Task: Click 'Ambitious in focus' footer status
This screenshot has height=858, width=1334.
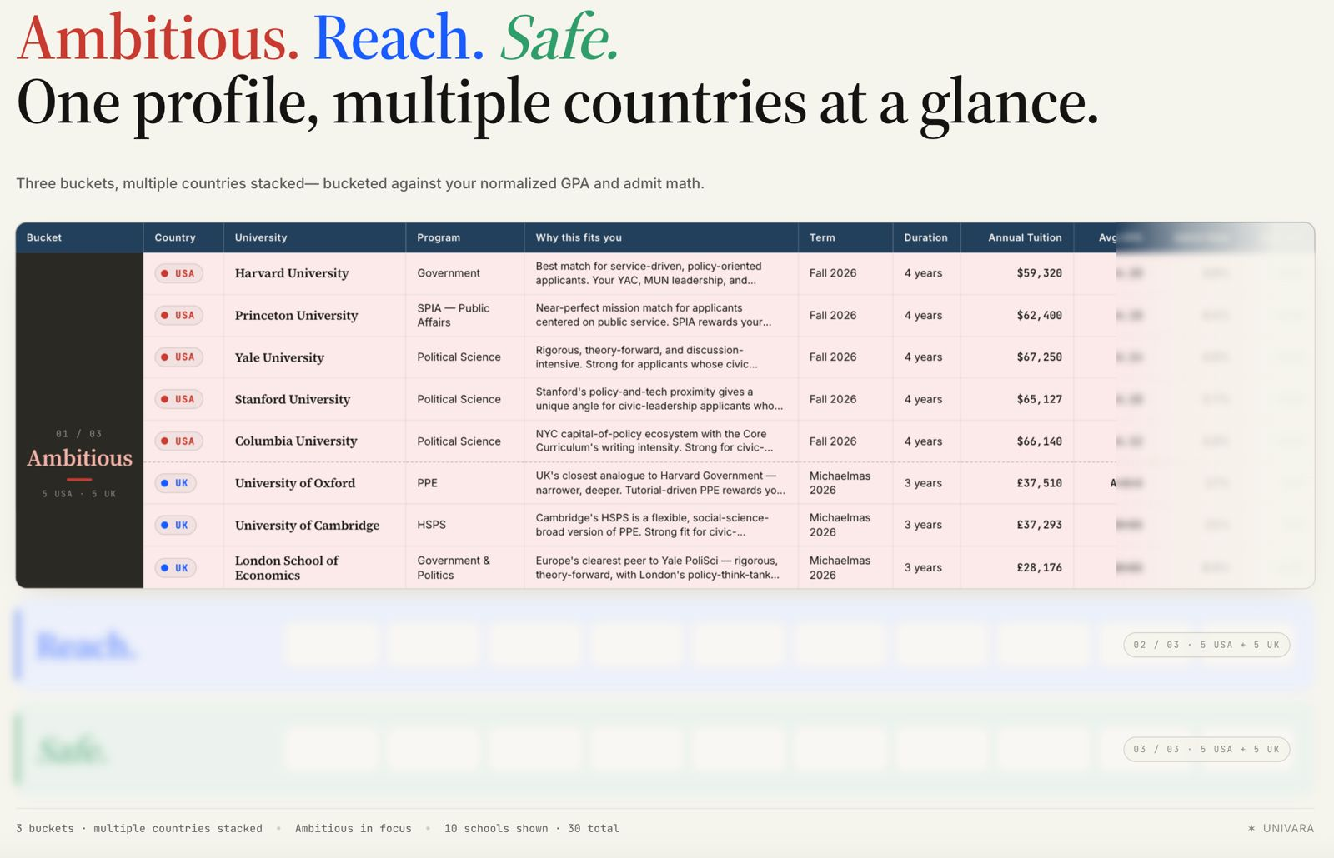Action: (354, 828)
